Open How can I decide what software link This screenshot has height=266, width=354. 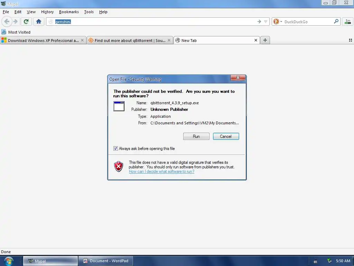click(162, 171)
